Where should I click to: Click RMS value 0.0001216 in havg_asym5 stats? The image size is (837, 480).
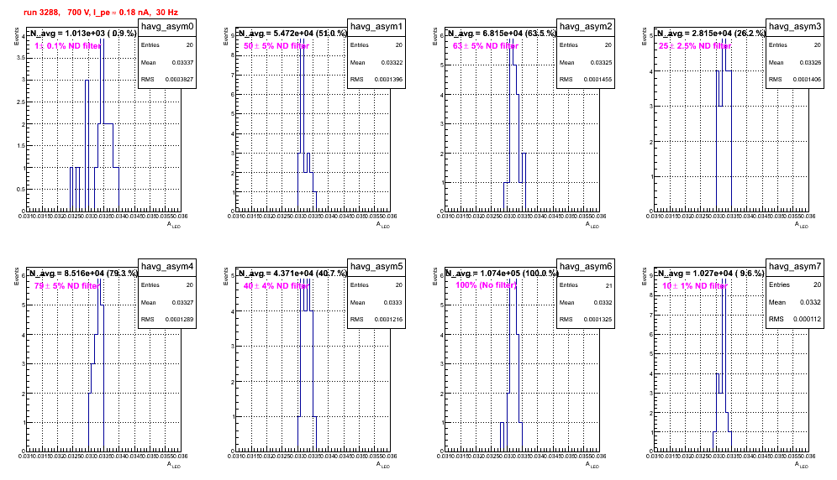(x=388, y=320)
